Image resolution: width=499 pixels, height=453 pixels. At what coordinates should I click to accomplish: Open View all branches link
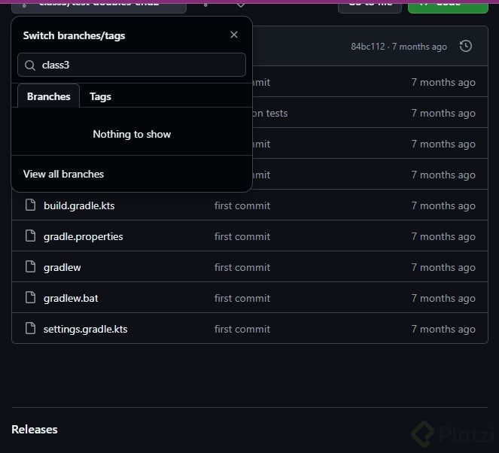click(x=63, y=174)
